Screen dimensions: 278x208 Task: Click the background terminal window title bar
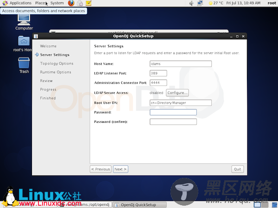pos(139,31)
